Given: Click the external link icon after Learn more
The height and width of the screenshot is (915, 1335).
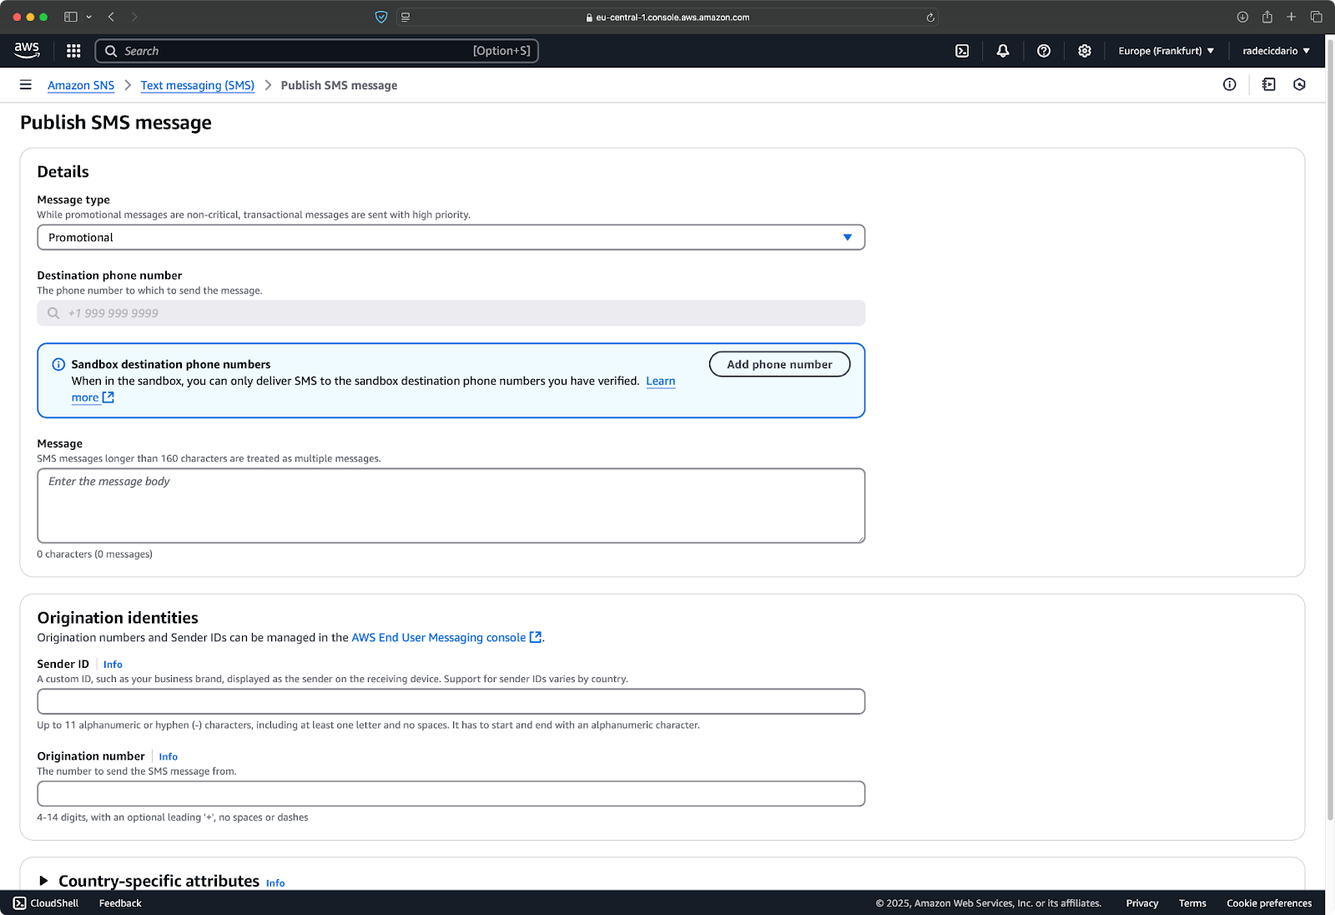Looking at the screenshot, I should [108, 397].
